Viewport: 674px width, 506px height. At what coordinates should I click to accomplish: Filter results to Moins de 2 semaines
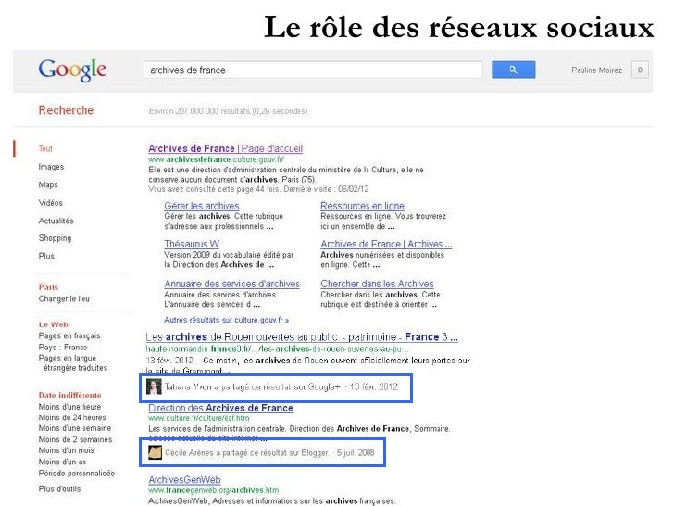point(75,439)
